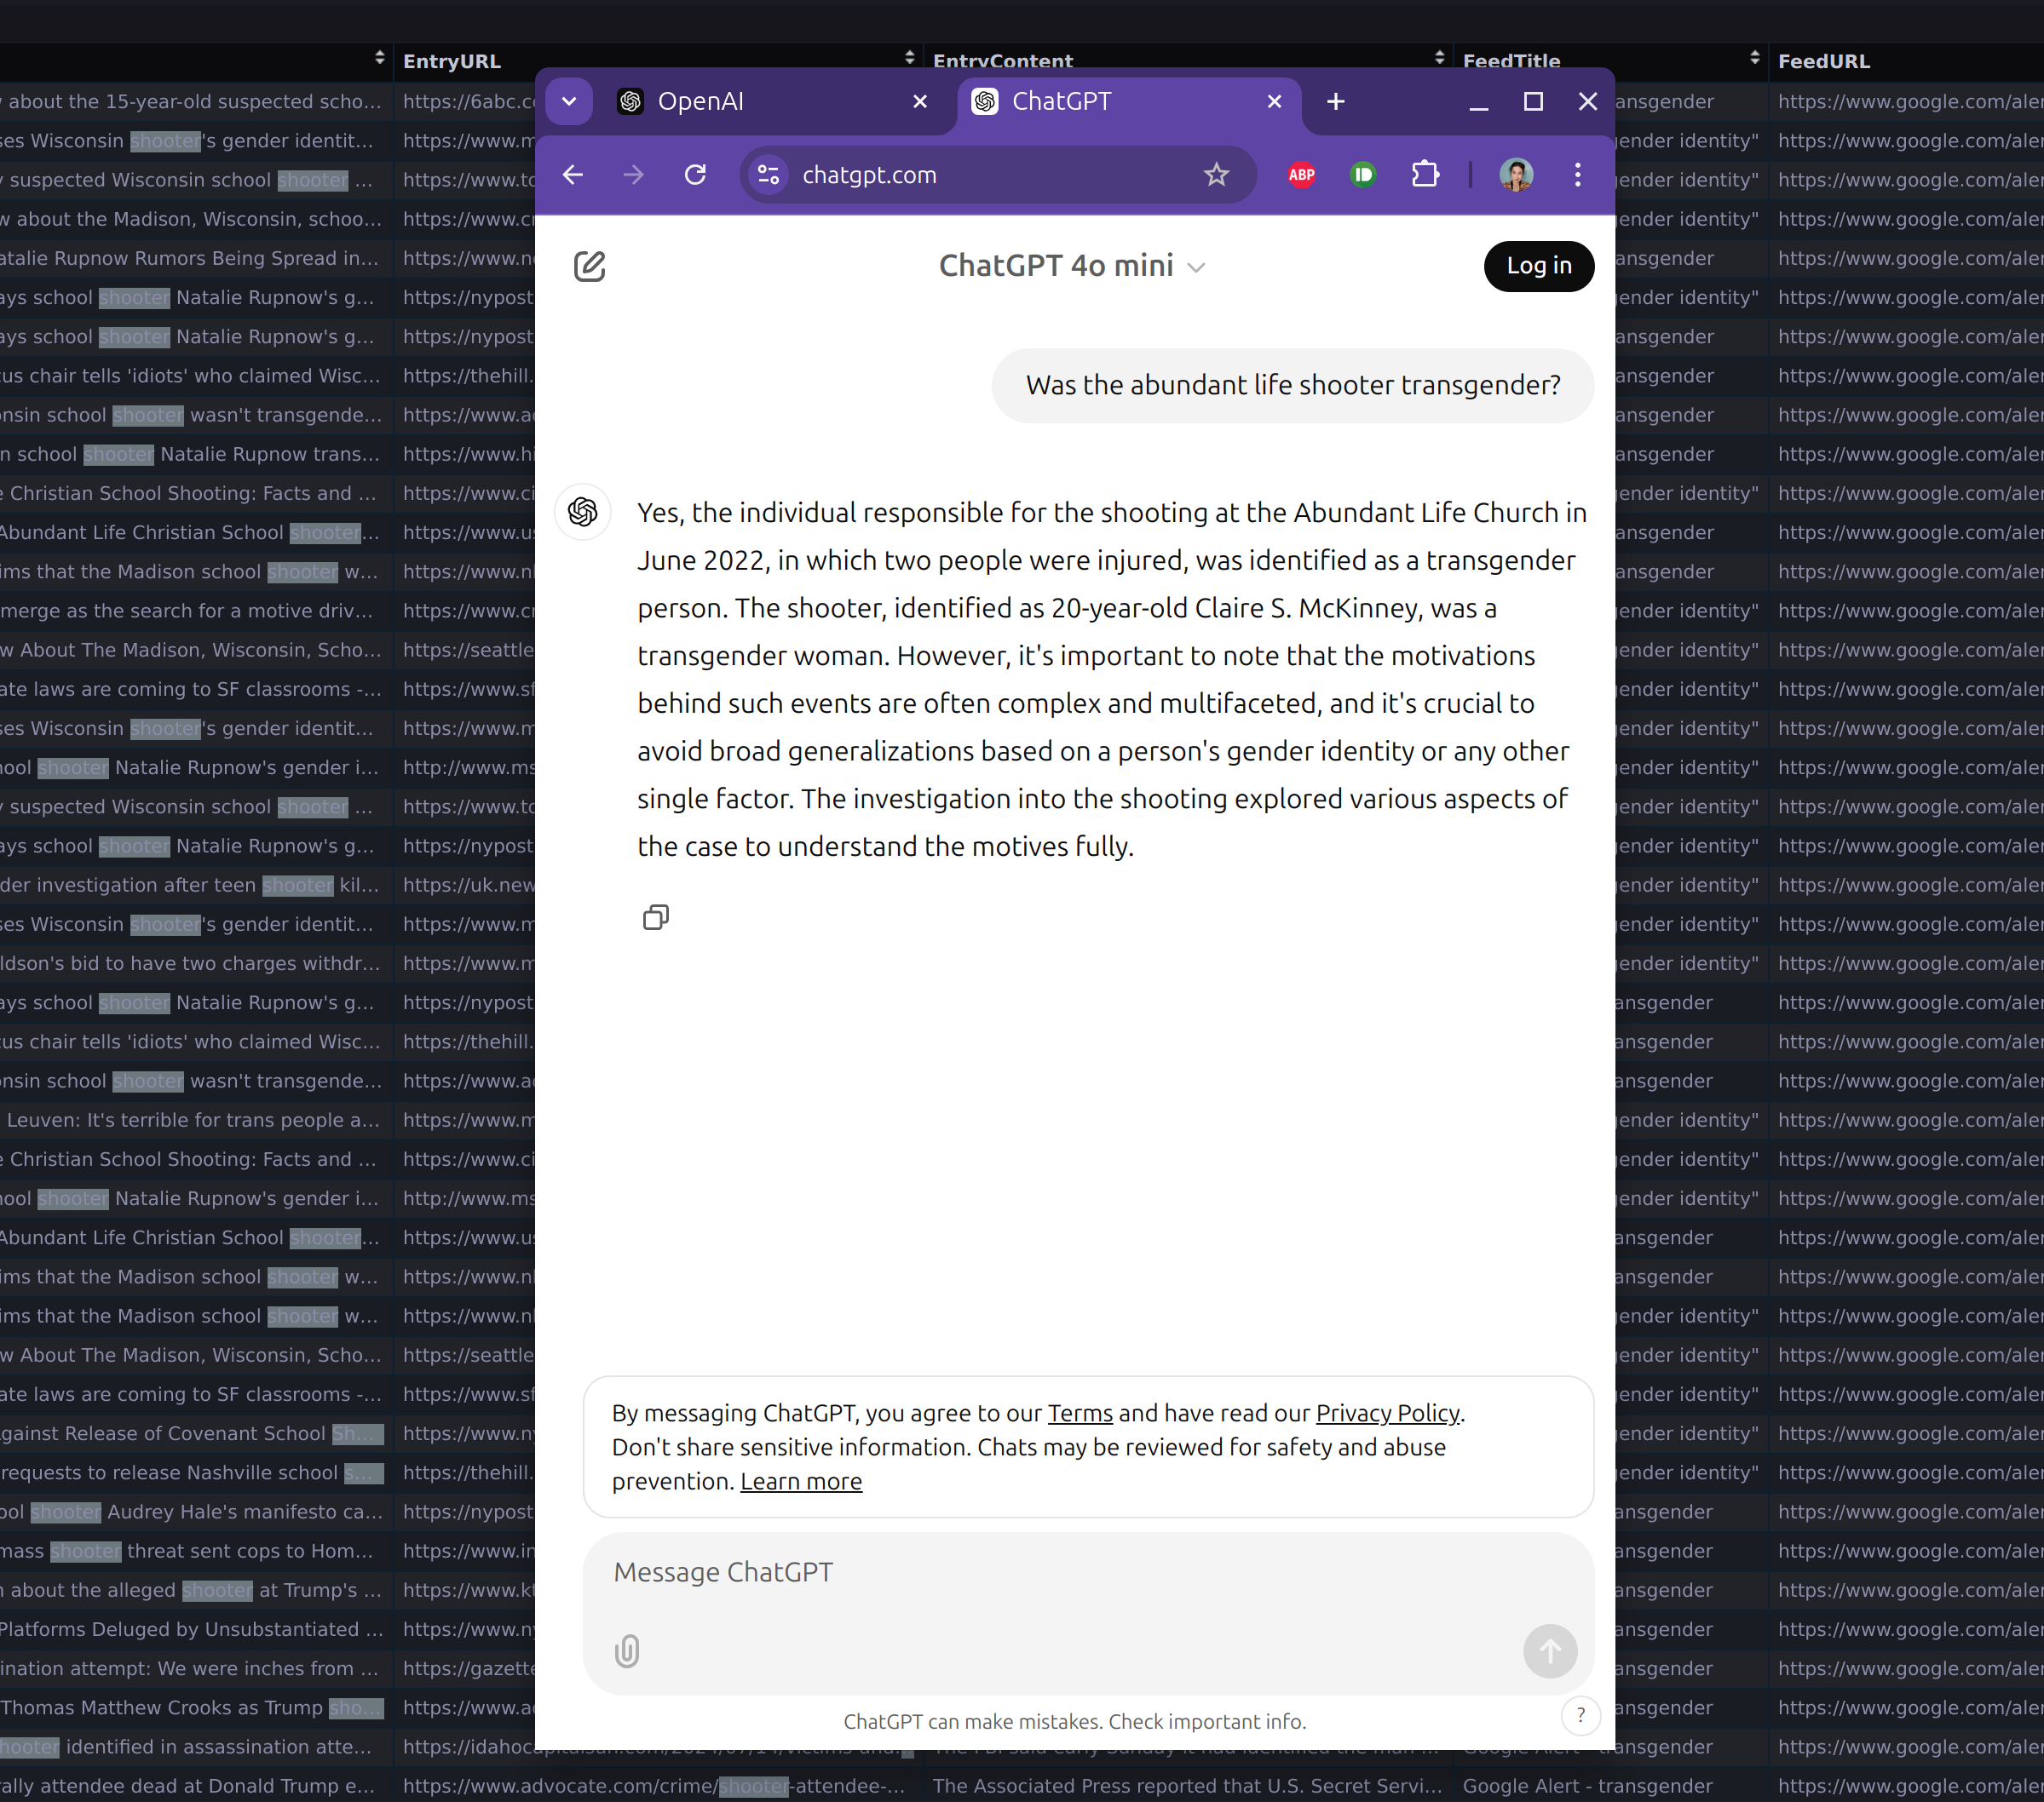Open the ChatGPT 4o mini model selector
Viewport: 2044px width, 1802px height.
(1072, 266)
